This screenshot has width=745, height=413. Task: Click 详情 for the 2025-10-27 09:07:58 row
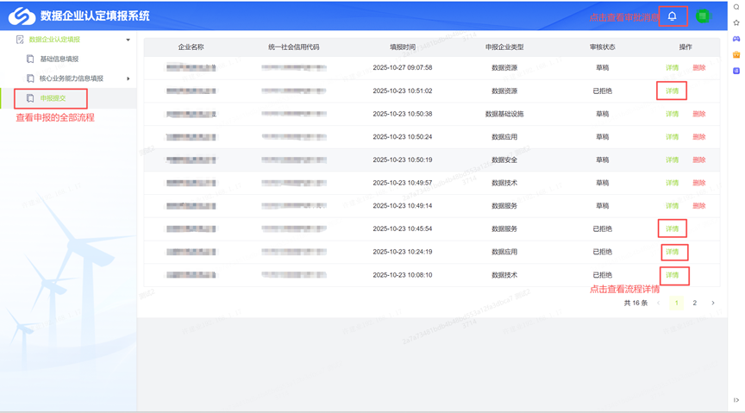point(672,67)
